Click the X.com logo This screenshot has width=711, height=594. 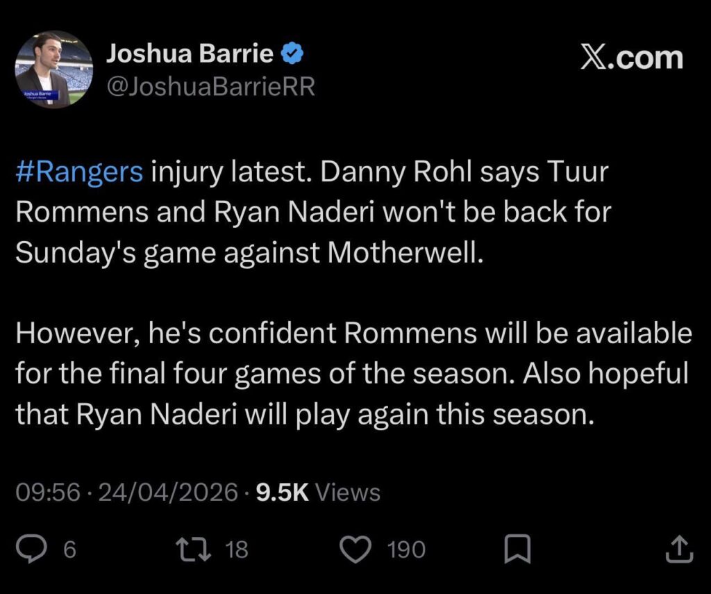(x=630, y=58)
